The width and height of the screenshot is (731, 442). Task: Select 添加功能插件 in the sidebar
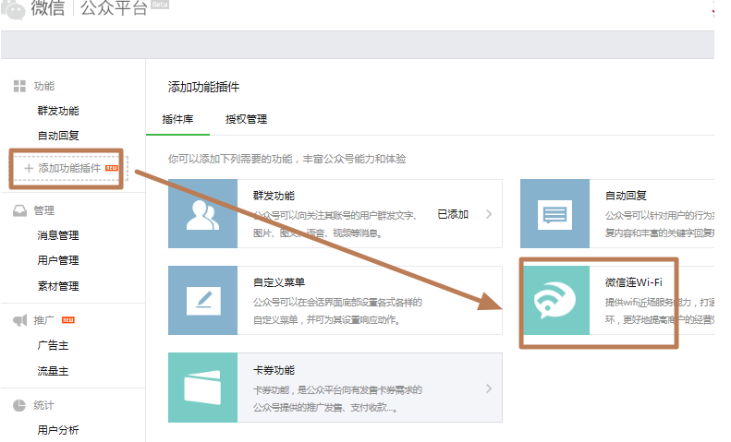click(69, 169)
